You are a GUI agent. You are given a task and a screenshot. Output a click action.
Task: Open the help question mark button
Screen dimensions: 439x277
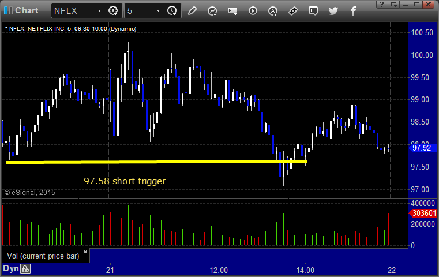382,4
